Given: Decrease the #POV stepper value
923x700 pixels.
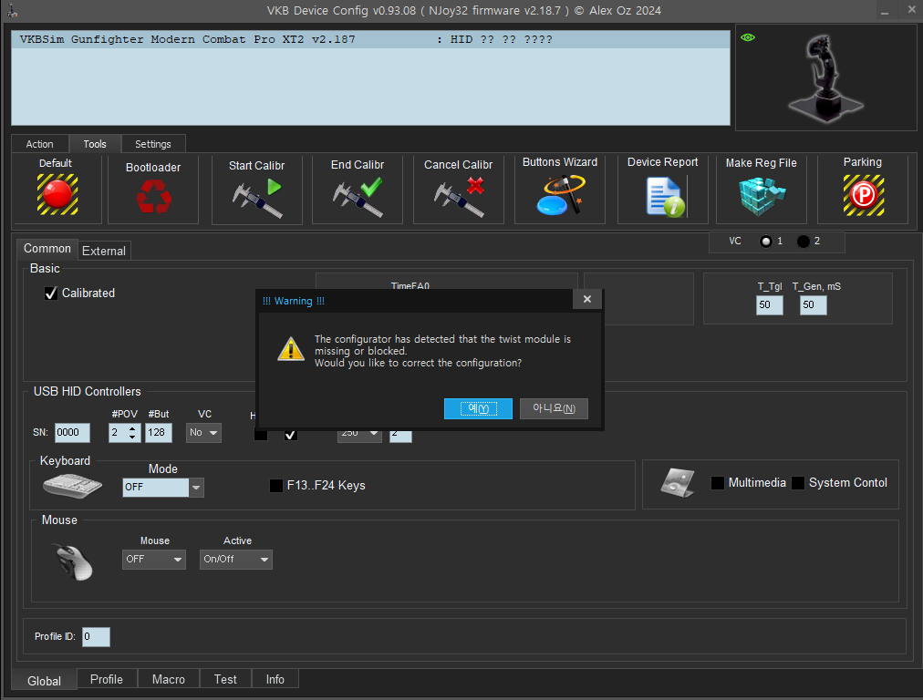Looking at the screenshot, I should [132, 437].
